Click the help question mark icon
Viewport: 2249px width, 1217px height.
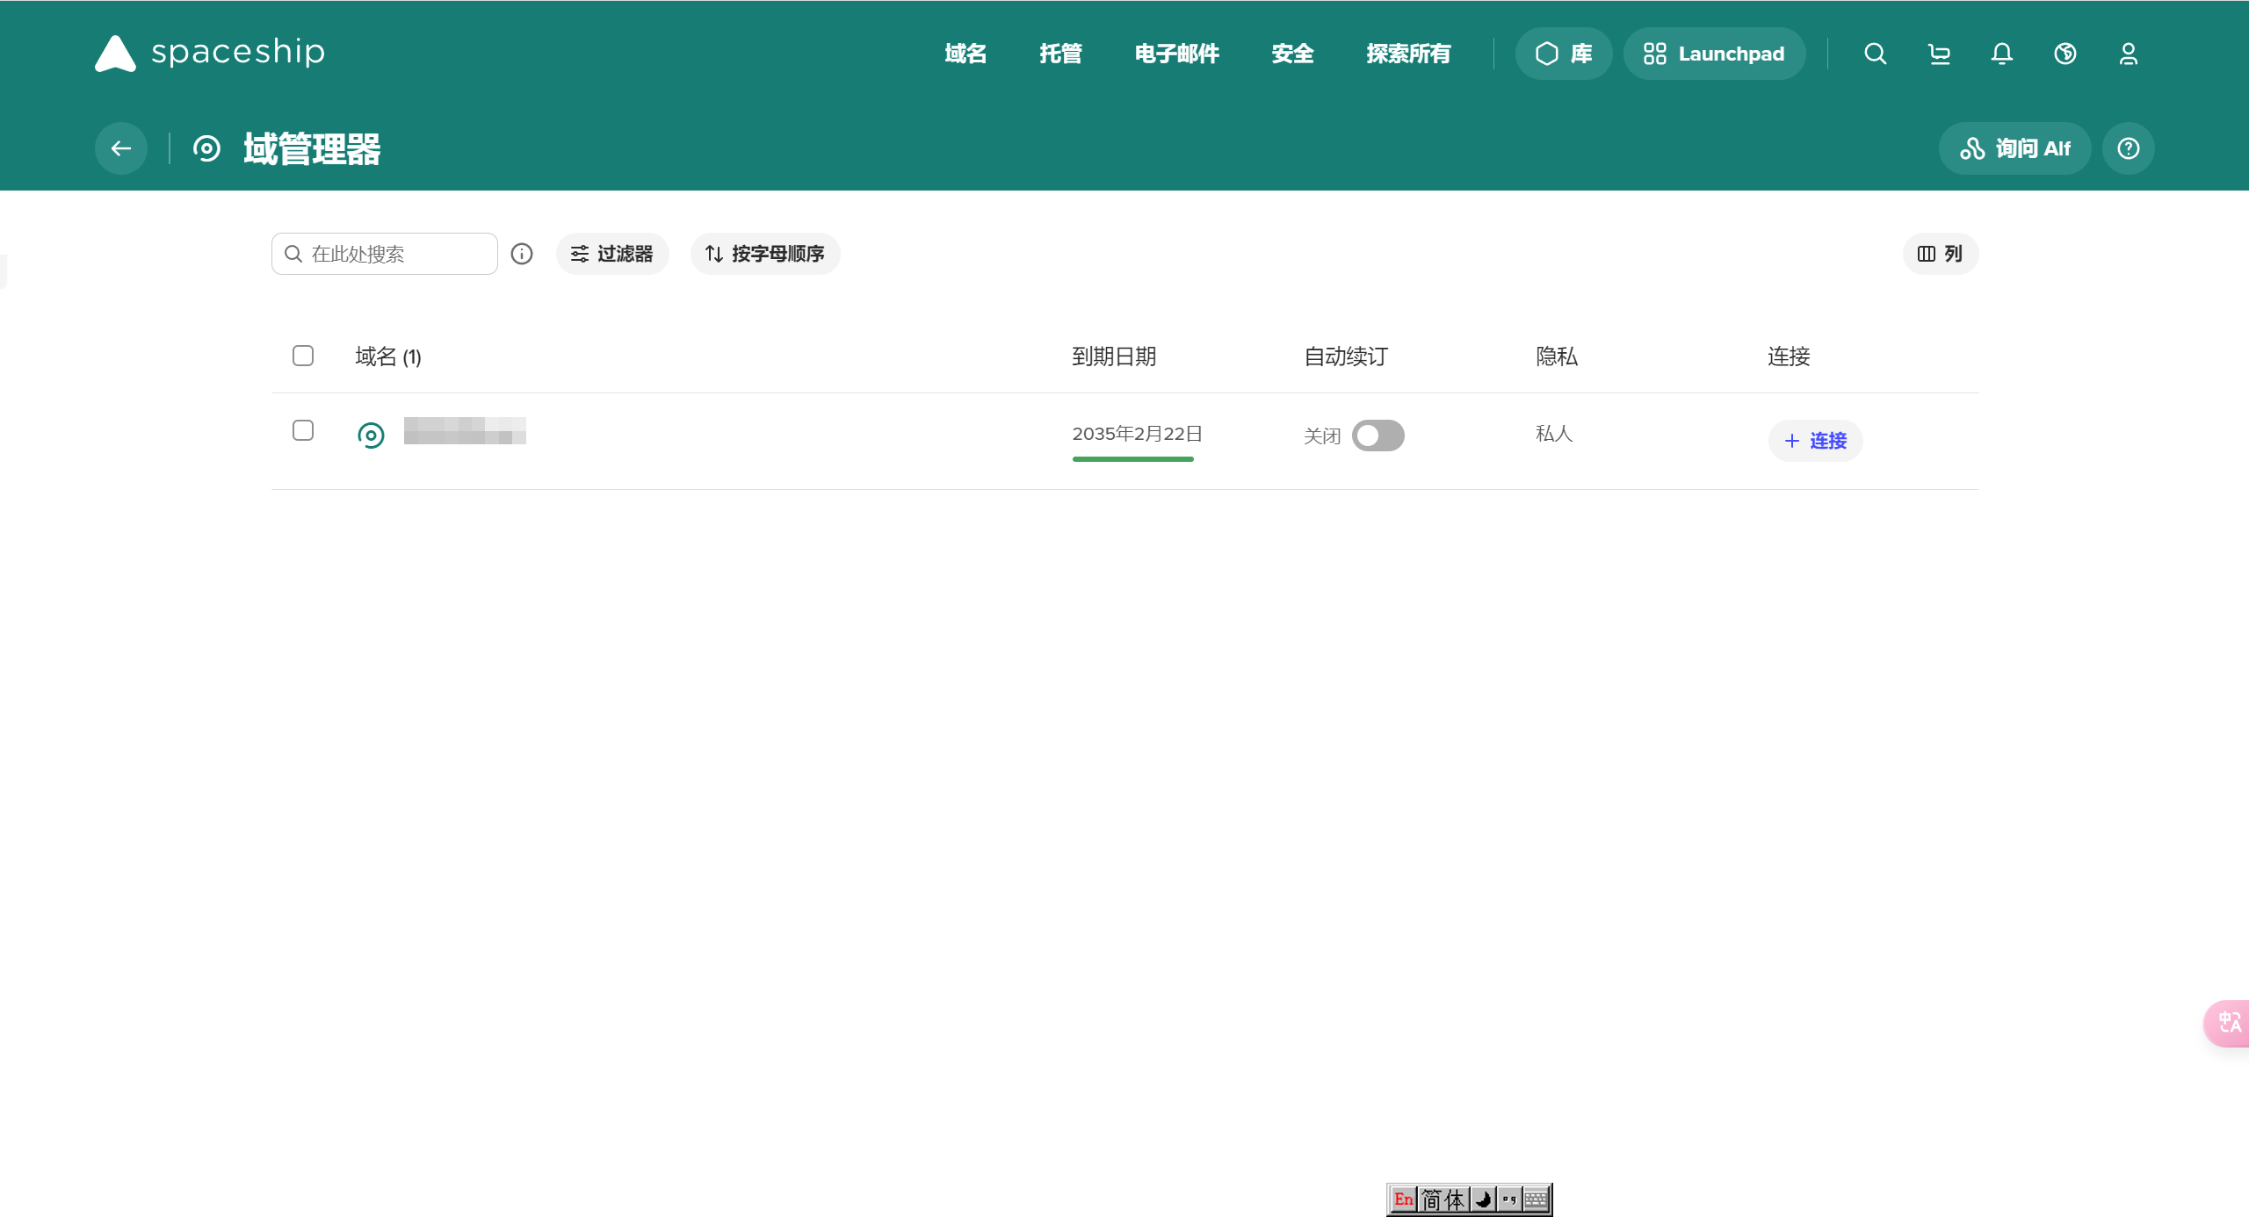click(x=2128, y=148)
